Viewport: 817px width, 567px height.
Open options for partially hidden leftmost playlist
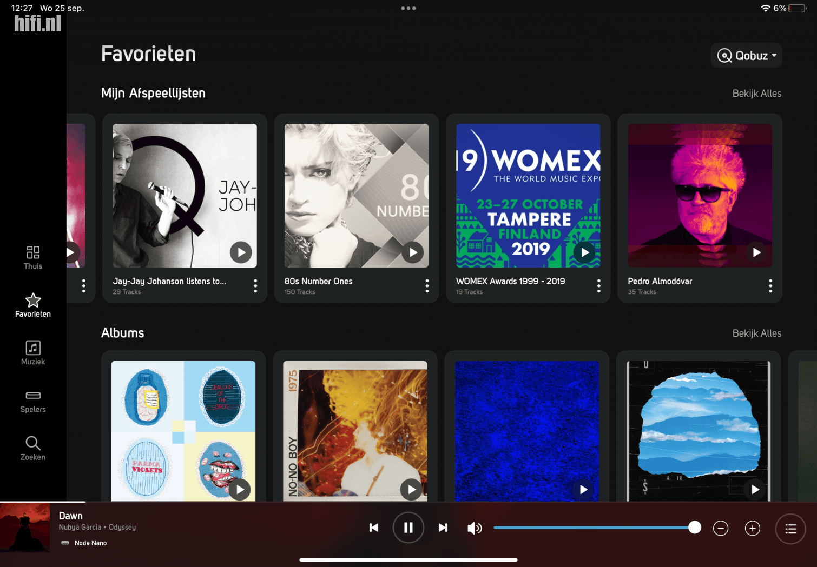83,286
